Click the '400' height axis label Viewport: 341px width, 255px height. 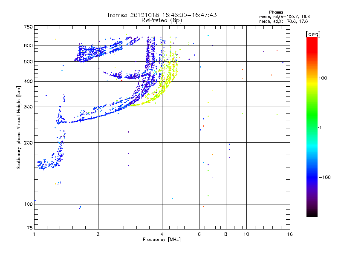click(x=28, y=81)
